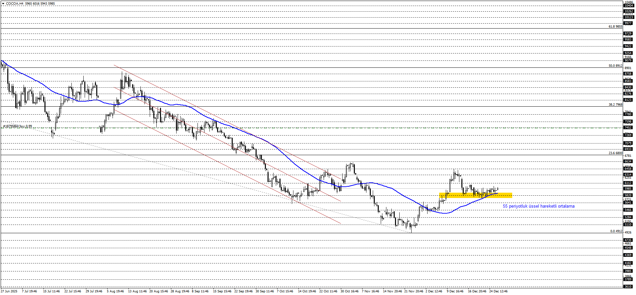Select the 38.2 Fibonacci level label
Viewport: 636px width, 295px height.
coord(615,105)
